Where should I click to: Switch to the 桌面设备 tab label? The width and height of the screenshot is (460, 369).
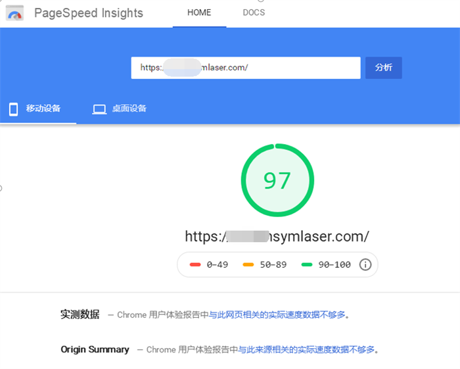(129, 109)
